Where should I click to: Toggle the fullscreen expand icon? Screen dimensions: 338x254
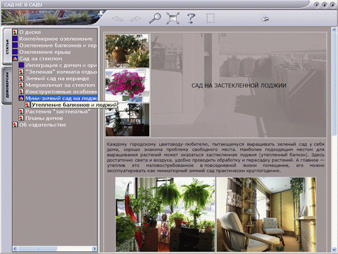pos(173,18)
